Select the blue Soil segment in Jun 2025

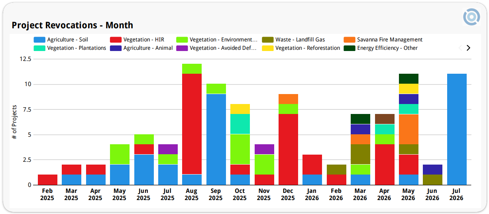[x=144, y=170]
